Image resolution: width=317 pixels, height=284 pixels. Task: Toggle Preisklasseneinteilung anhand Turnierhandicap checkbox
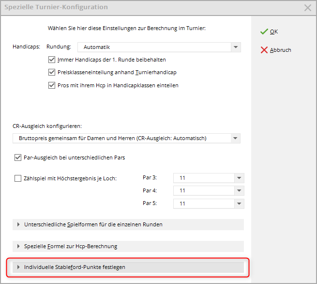(52, 73)
